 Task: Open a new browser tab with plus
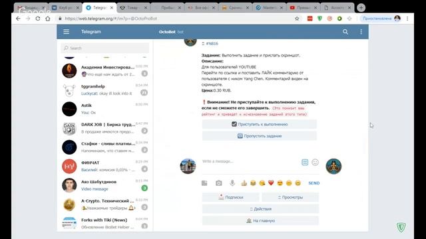click(x=361, y=8)
